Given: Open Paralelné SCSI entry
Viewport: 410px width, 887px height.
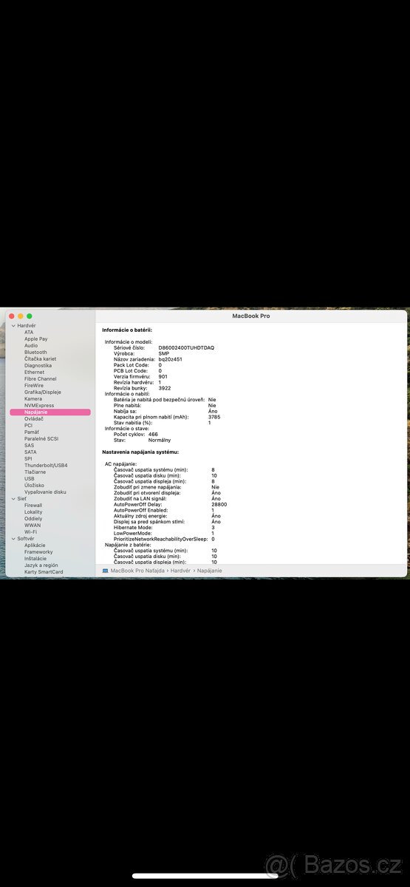Looking at the screenshot, I should pyautogui.click(x=41, y=439).
